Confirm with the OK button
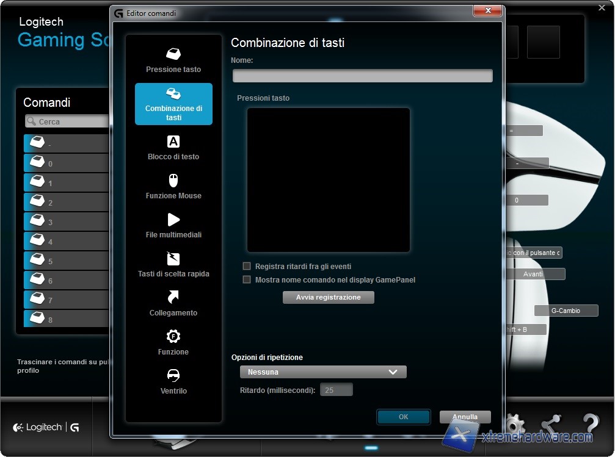 point(403,417)
